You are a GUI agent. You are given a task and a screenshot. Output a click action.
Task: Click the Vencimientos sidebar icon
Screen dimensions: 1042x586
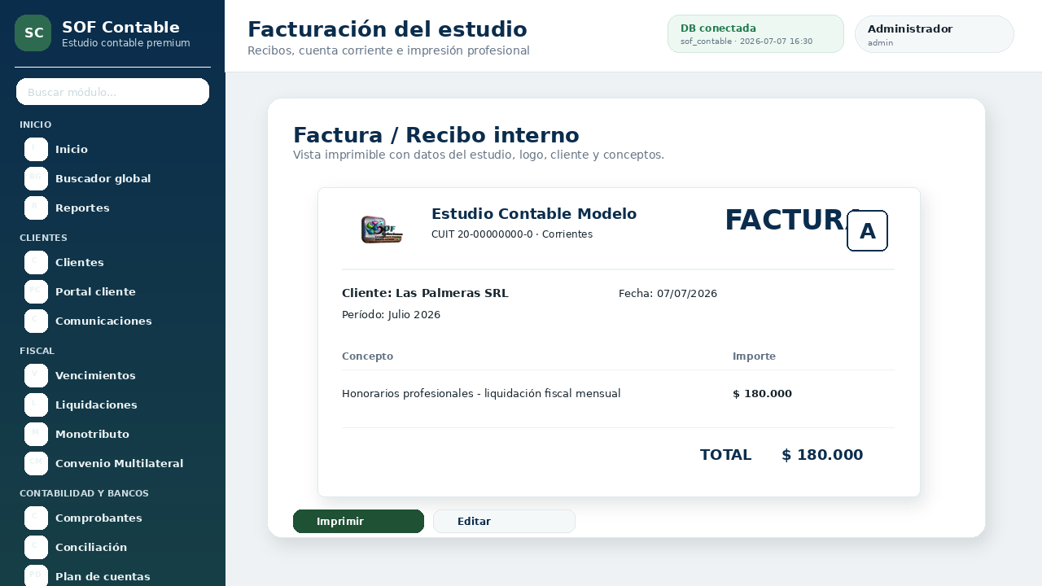pyautogui.click(x=36, y=376)
